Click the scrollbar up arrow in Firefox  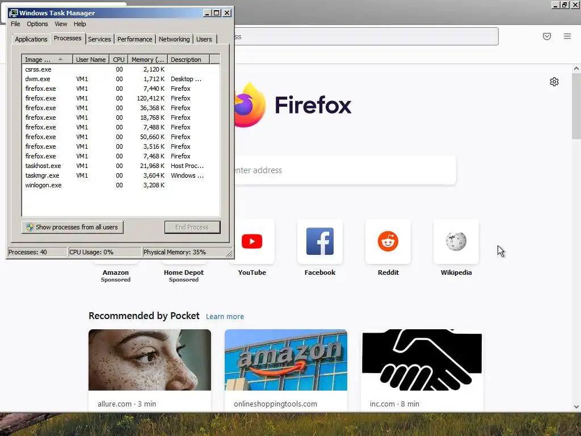tap(576, 69)
